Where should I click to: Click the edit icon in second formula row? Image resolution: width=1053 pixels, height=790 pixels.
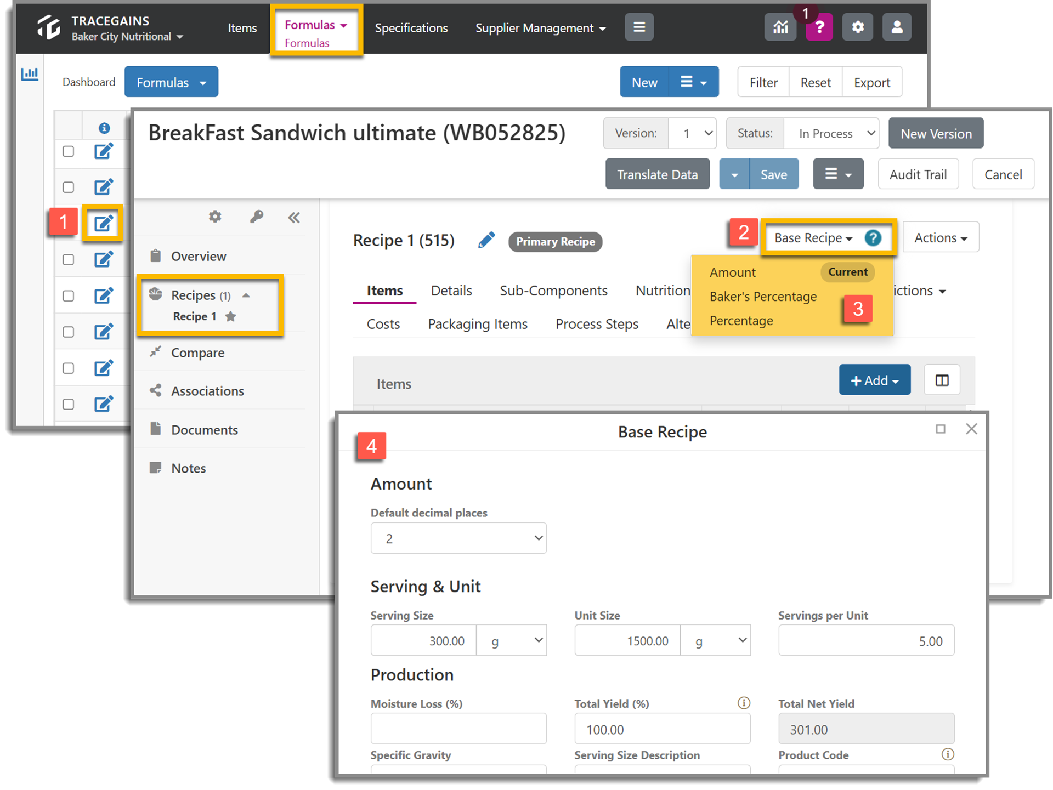(x=104, y=187)
